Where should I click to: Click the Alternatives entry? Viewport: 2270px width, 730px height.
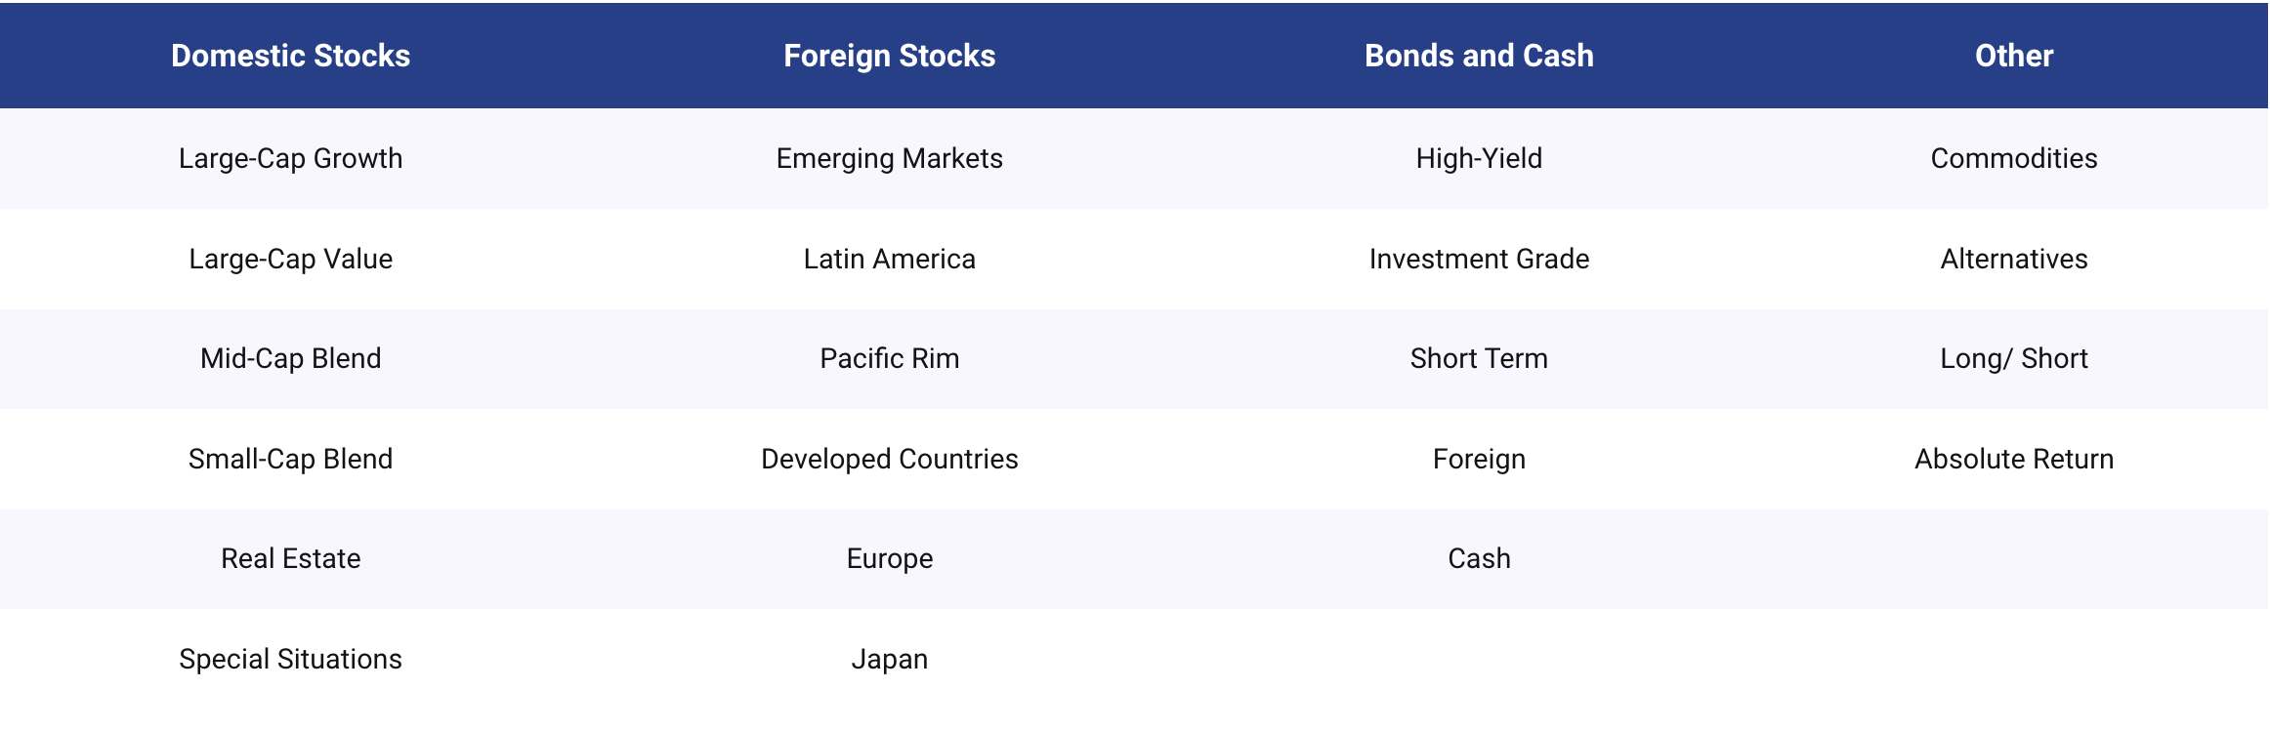click(2013, 259)
